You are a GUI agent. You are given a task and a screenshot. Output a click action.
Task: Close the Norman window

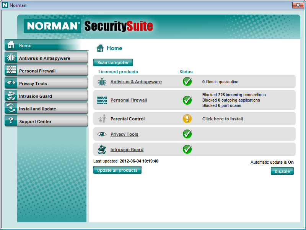[298, 5]
